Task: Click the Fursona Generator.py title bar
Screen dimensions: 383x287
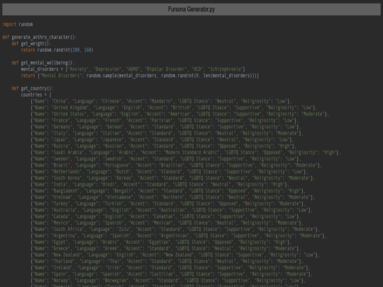Action: (x=191, y=9)
